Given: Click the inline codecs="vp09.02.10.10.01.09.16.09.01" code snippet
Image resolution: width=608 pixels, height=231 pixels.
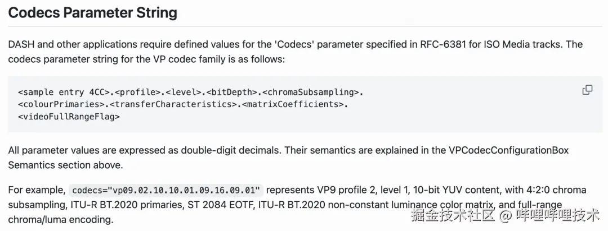Looking at the screenshot, I should (167, 190).
